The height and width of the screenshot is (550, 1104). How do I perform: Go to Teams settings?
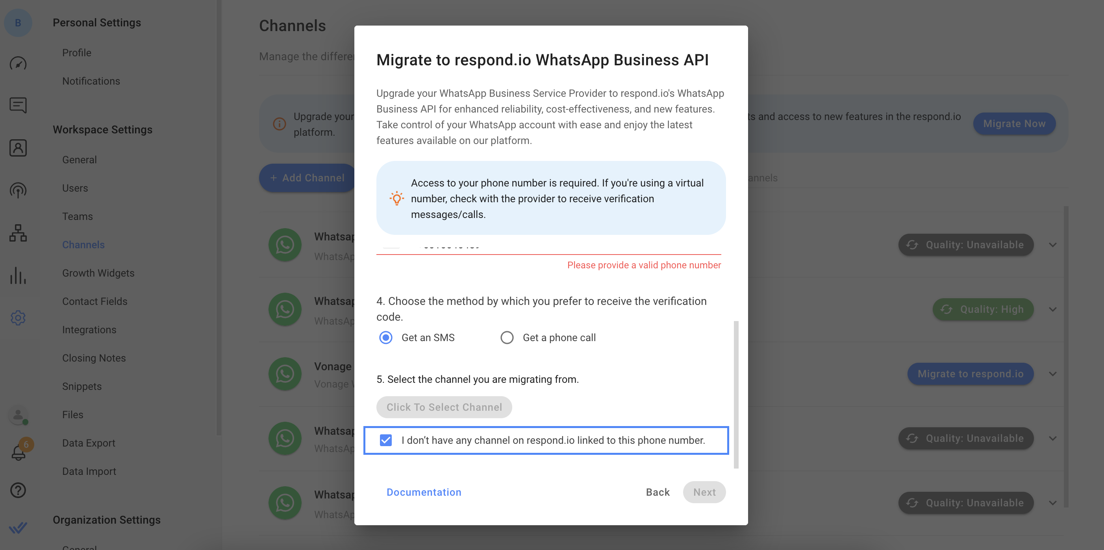coord(77,216)
